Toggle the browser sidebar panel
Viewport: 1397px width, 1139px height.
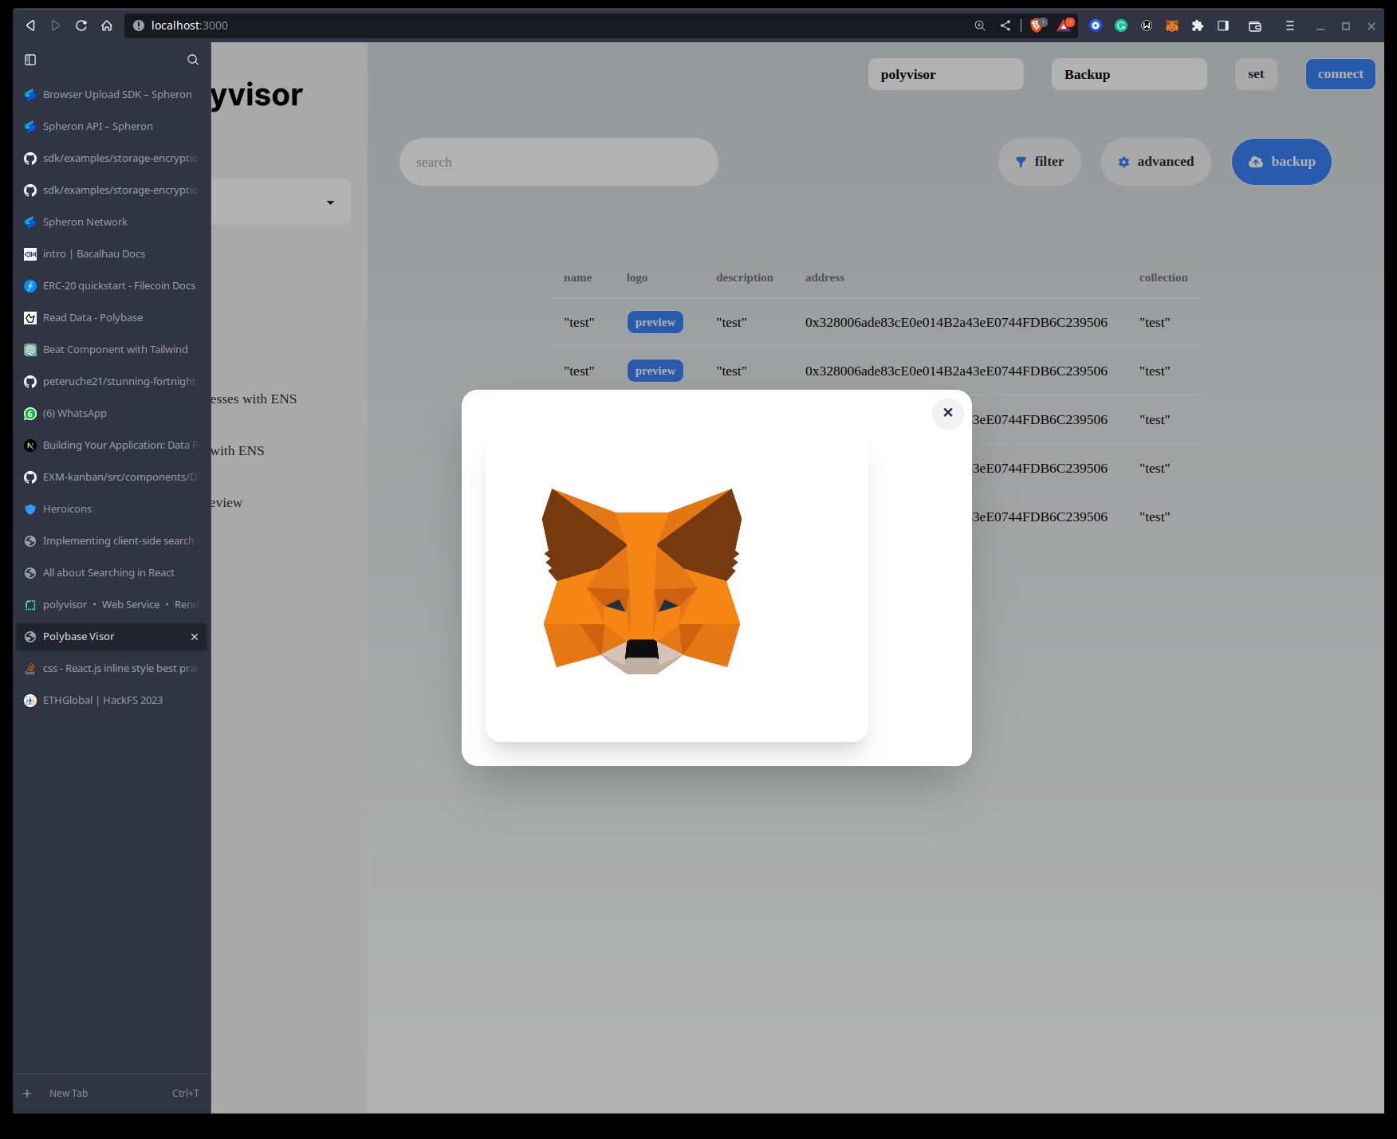(1223, 26)
